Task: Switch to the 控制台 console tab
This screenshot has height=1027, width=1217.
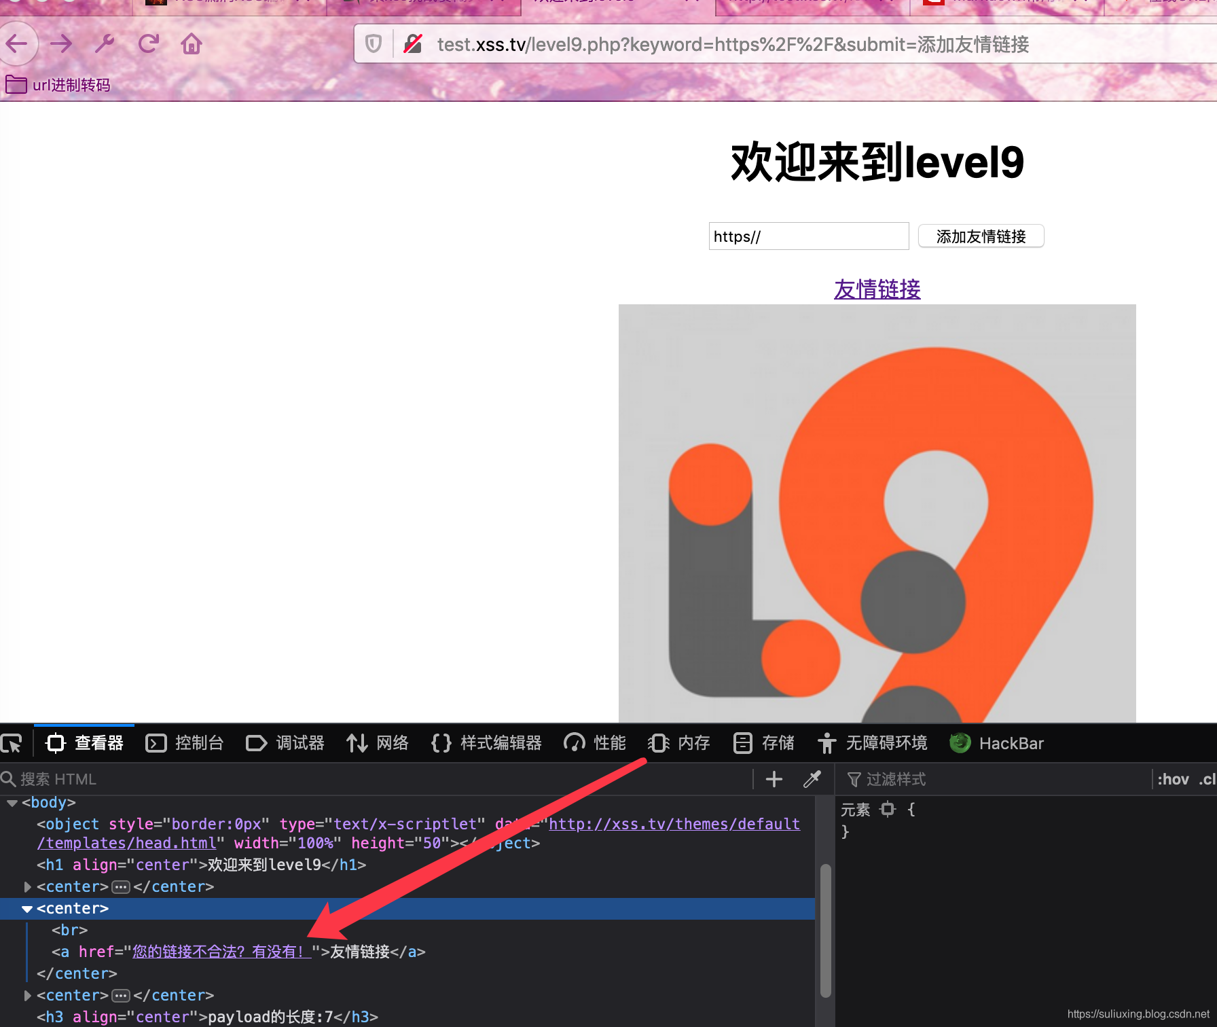Action: (185, 743)
